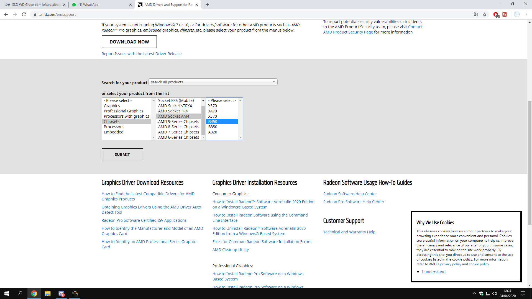Click the SUBMIT button
The image size is (532, 299).
pyautogui.click(x=122, y=154)
